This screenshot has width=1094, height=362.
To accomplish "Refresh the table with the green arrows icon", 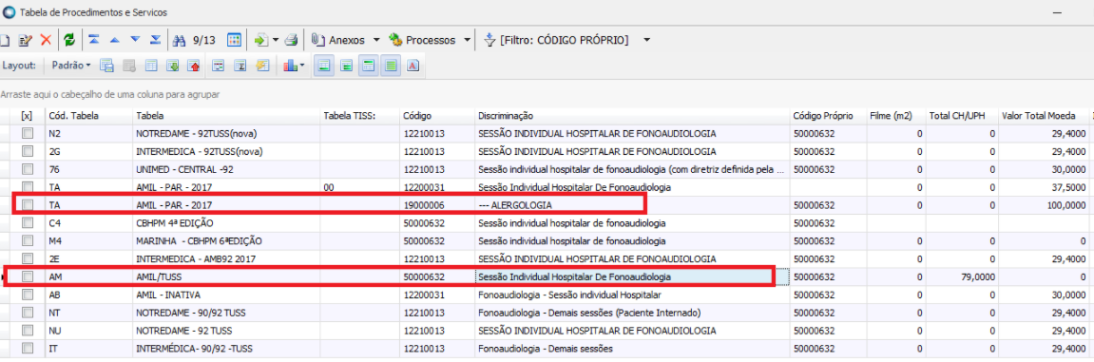I will point(69,41).
